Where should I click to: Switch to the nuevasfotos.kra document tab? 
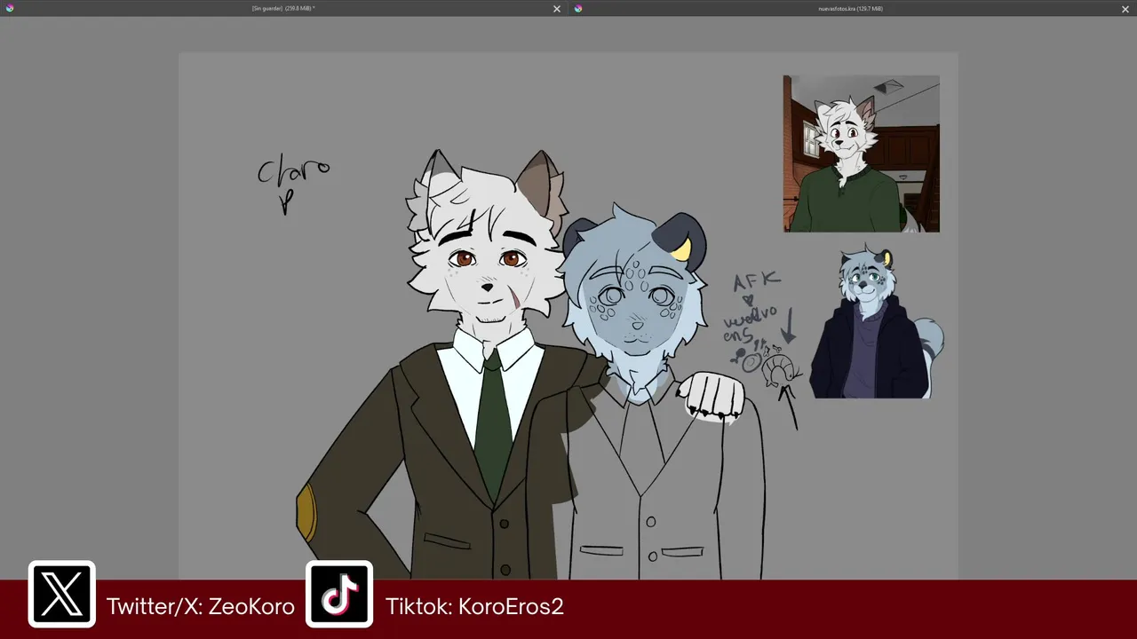(850, 8)
